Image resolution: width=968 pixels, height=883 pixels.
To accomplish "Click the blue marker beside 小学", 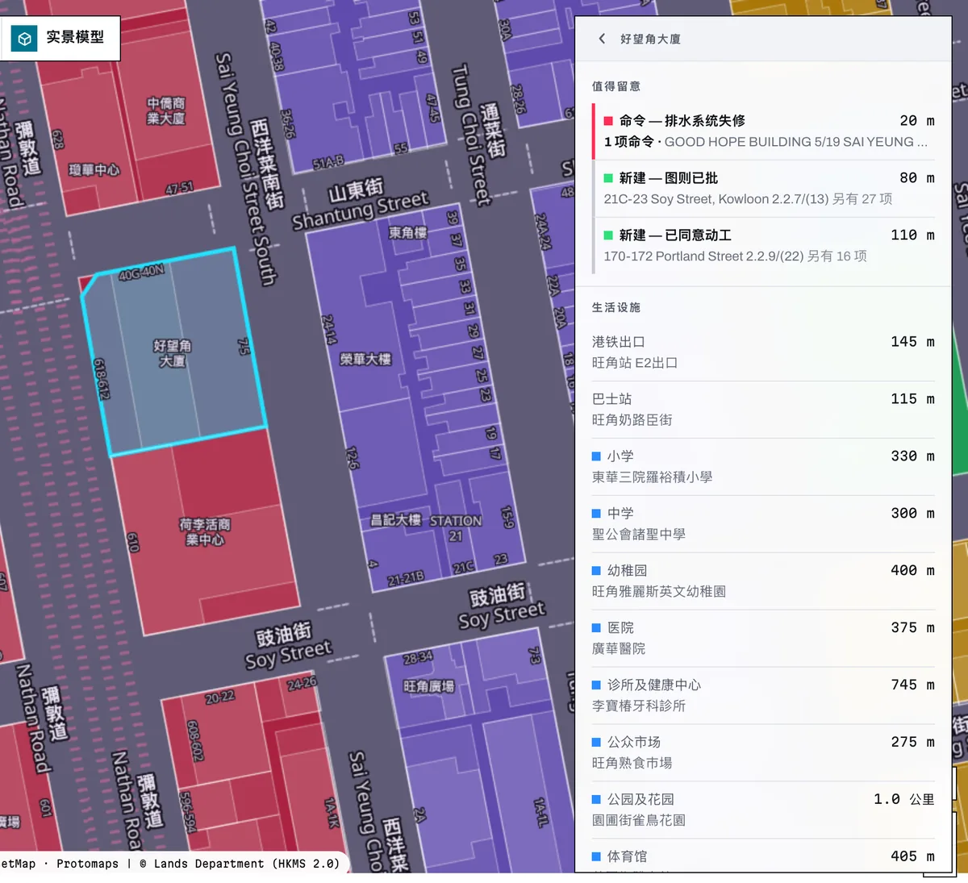I will 596,456.
